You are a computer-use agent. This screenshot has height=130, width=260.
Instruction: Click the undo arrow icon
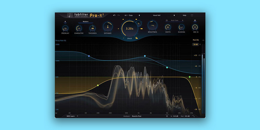click(x=114, y=15)
